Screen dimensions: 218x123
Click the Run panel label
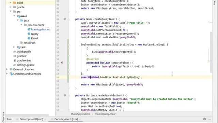pos(10,119)
